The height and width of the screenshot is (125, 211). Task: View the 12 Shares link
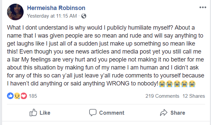point(194,96)
